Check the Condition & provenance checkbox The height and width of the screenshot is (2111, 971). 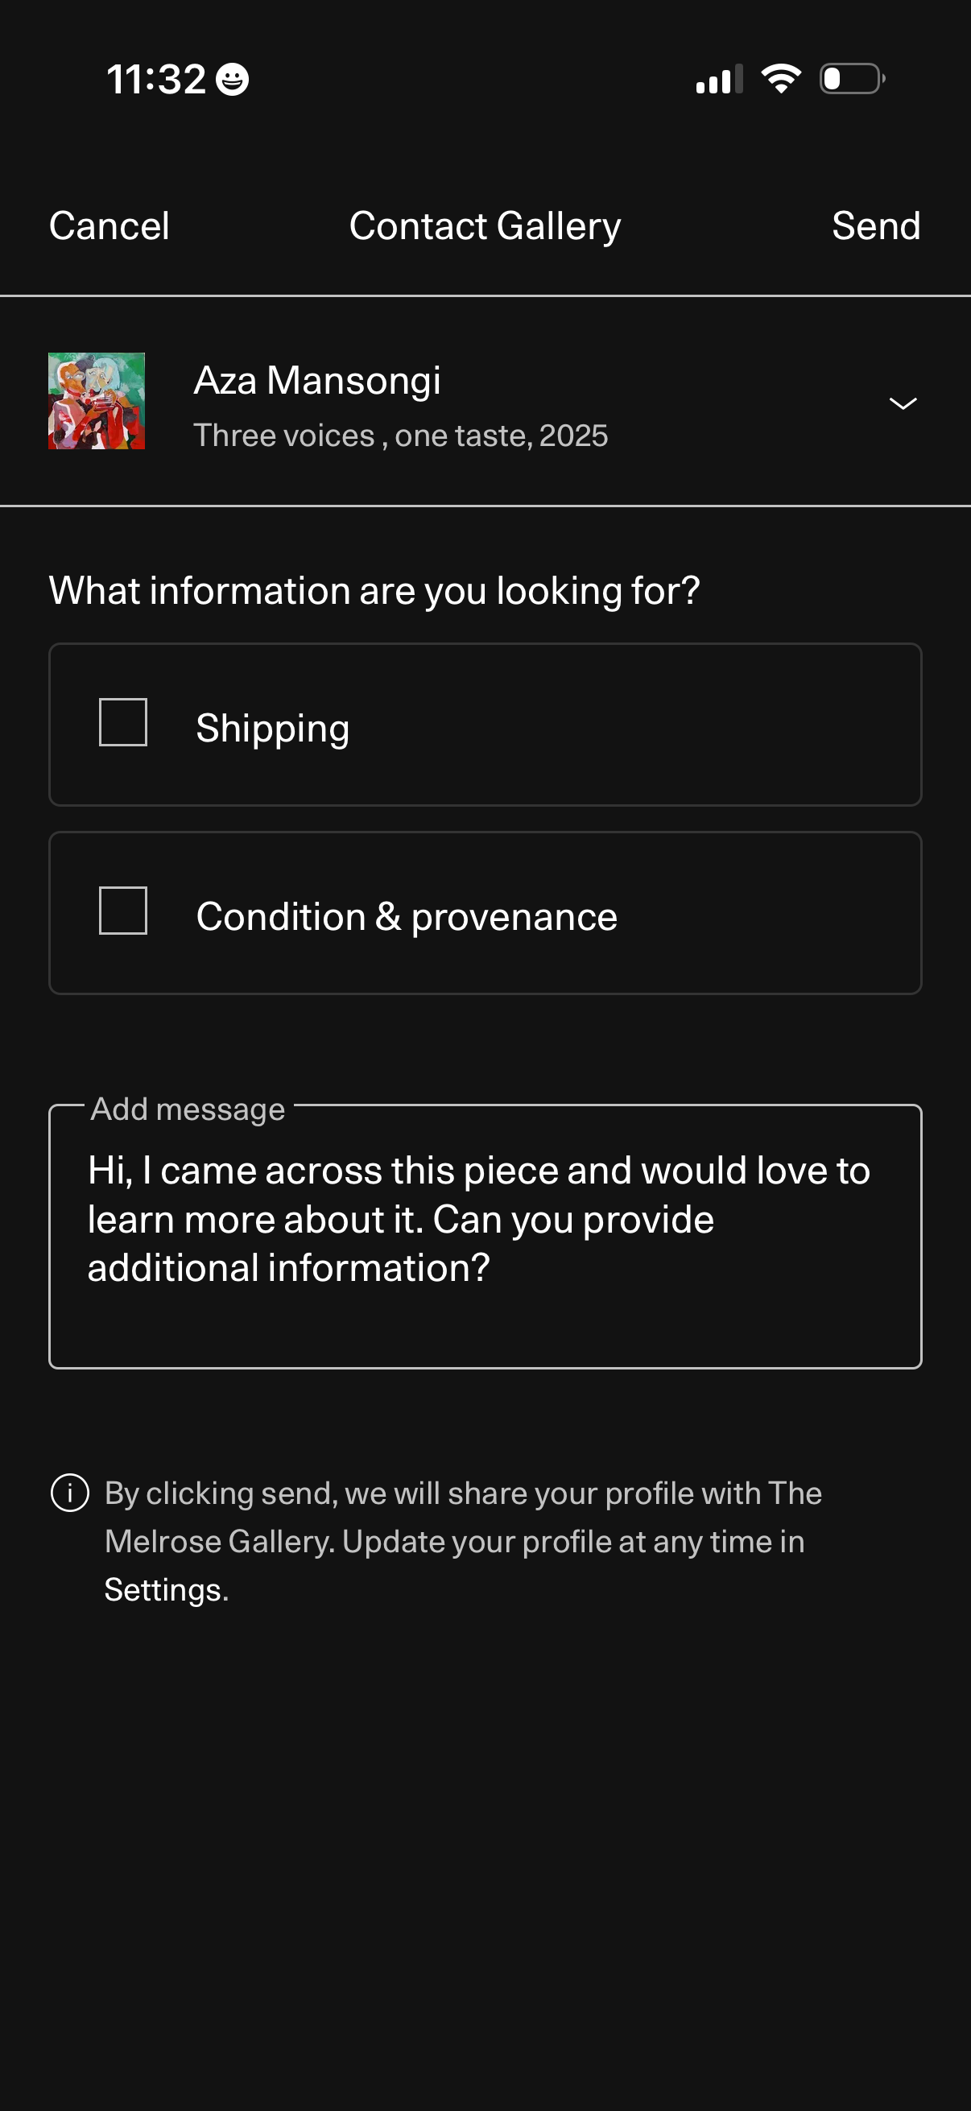tap(123, 911)
